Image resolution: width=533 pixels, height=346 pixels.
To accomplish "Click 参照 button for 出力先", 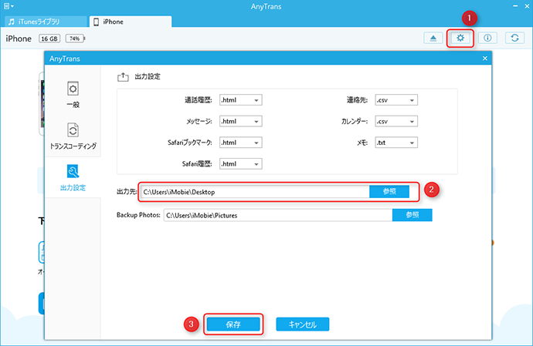I will (x=389, y=192).
